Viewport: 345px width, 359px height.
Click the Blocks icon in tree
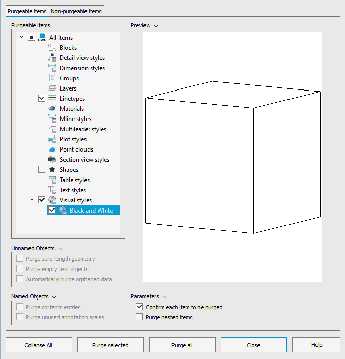(52, 48)
